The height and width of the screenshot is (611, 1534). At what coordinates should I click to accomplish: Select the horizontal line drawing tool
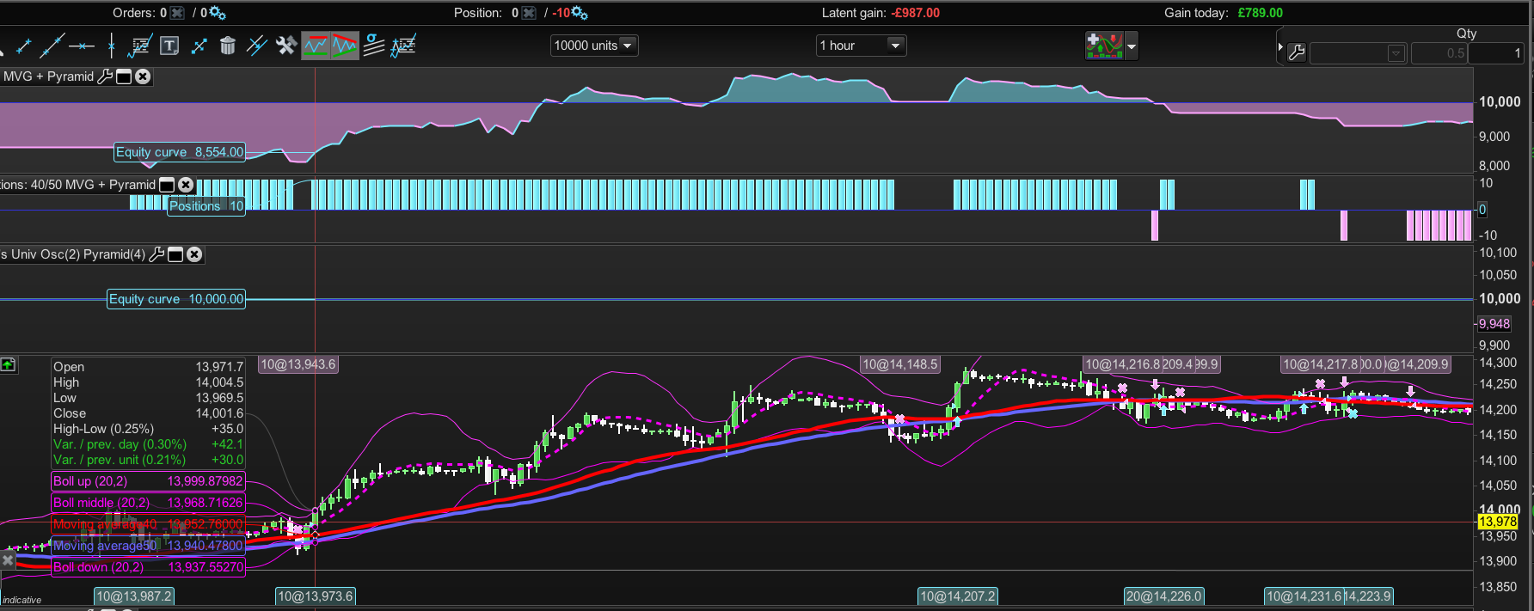coord(82,46)
